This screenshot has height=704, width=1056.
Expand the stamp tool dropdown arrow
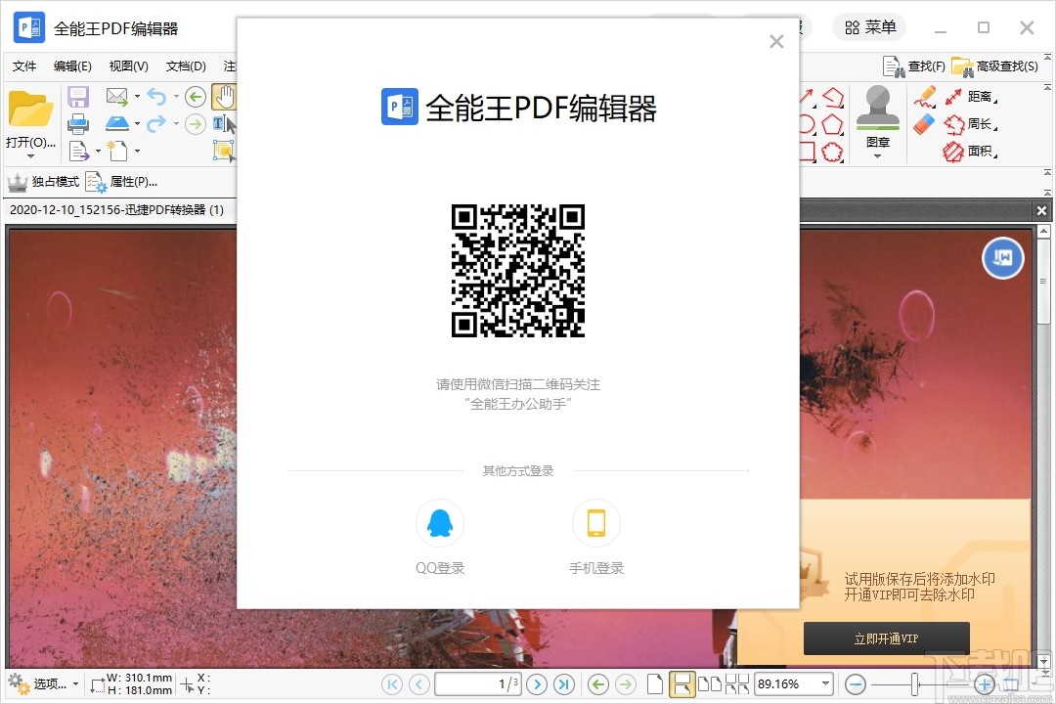[x=878, y=154]
